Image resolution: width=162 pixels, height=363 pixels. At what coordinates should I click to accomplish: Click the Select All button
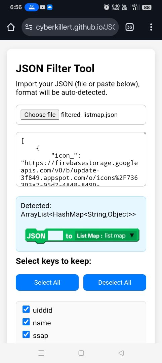click(x=47, y=282)
